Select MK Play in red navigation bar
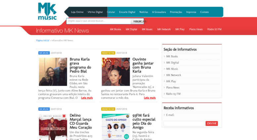257x140 pixels. coord(180,29)
